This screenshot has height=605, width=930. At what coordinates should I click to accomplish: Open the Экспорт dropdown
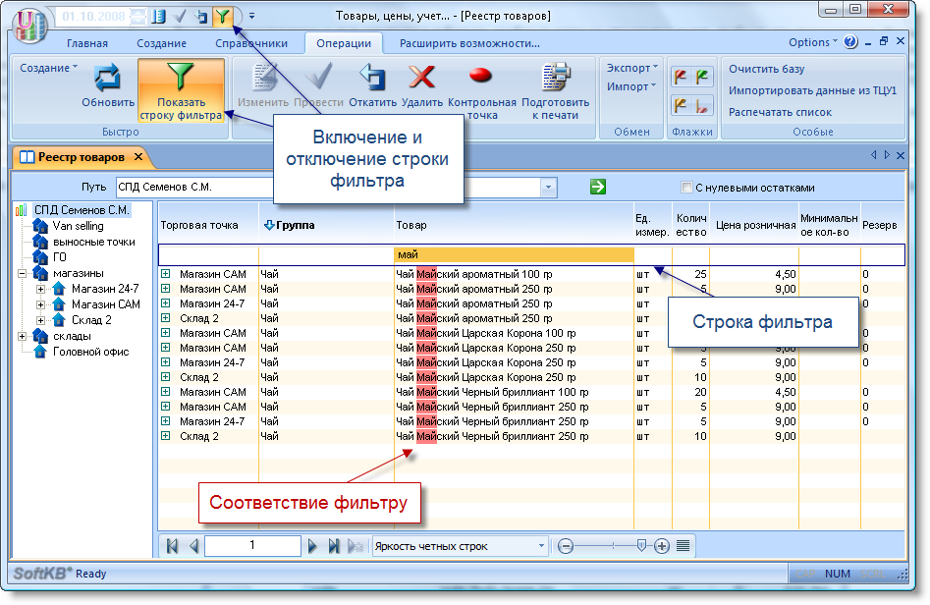(632, 68)
